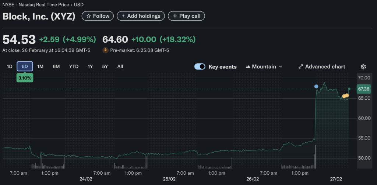Click the audio waveform icon in Play call
377x185 pixels.
[175, 16]
